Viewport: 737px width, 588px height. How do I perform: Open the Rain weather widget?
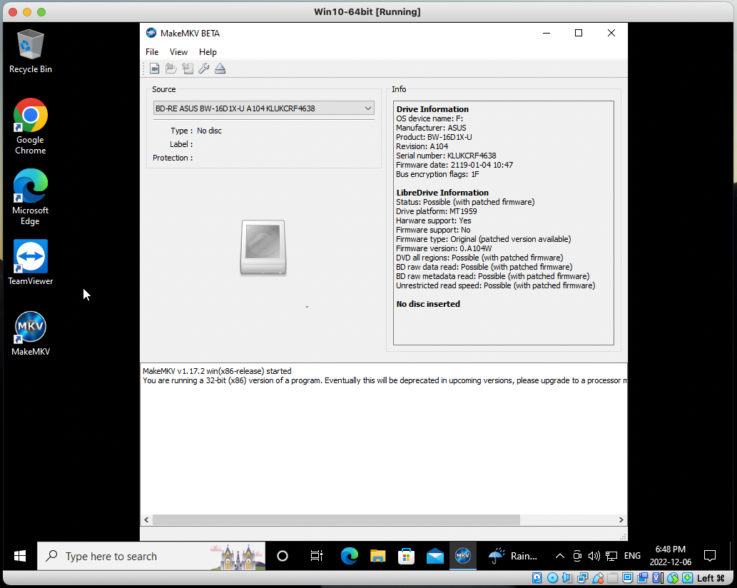click(513, 556)
